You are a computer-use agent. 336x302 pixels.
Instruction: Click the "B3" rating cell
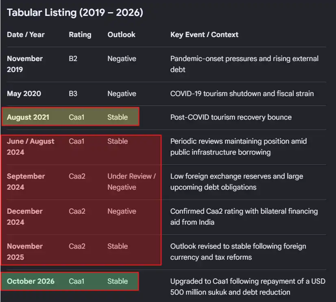73,94
